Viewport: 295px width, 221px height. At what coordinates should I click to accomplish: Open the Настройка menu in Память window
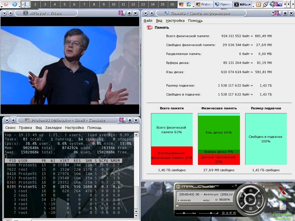coord(175,21)
